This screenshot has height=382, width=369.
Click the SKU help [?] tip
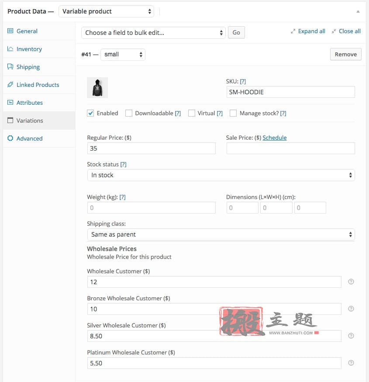point(243,81)
